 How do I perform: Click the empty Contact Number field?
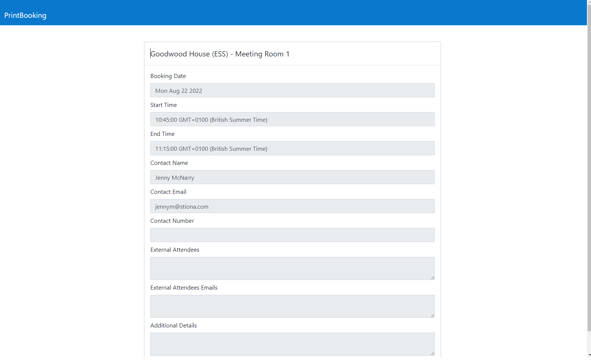coord(292,235)
